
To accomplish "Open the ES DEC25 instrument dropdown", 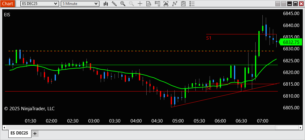I will (40, 3).
